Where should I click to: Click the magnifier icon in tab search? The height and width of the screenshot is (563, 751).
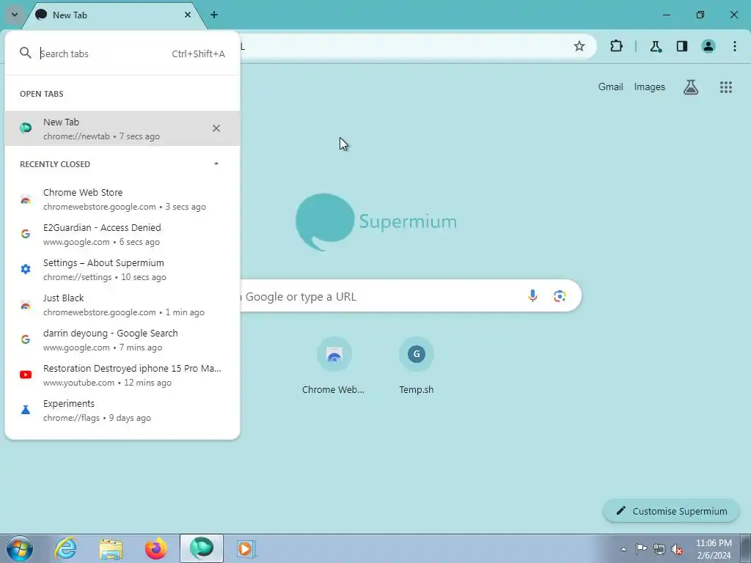(26, 53)
